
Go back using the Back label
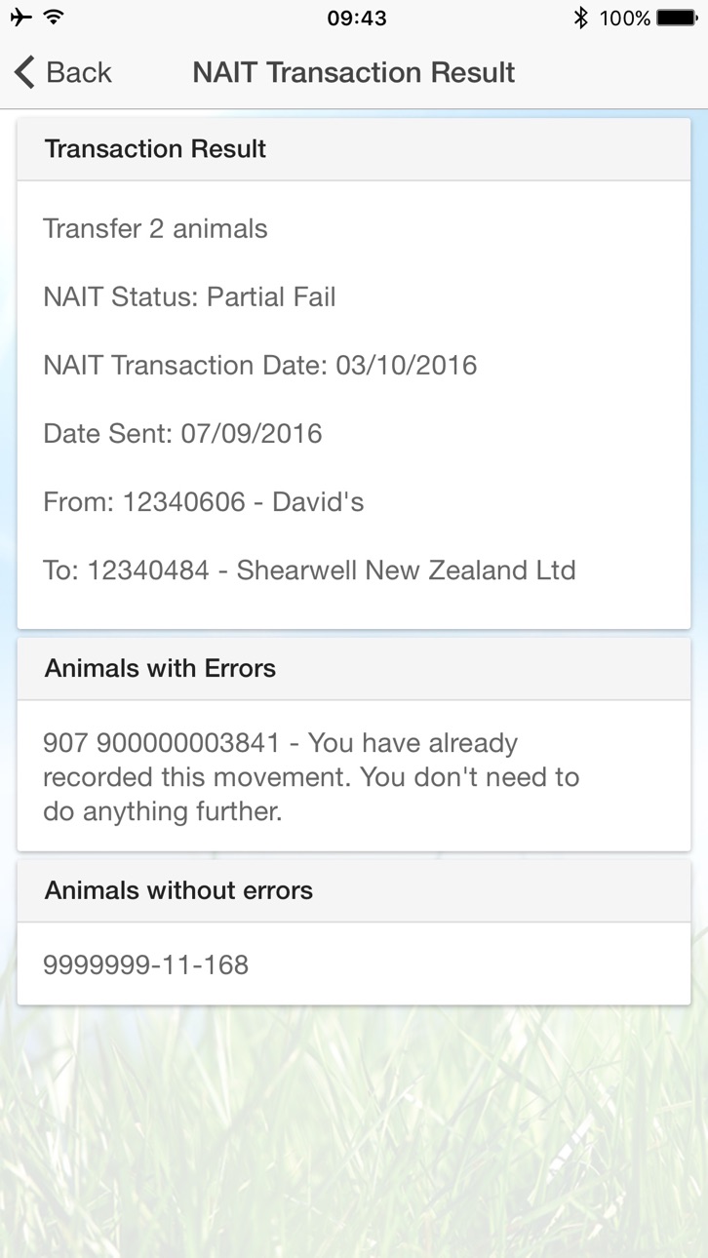pyautogui.click(x=79, y=72)
